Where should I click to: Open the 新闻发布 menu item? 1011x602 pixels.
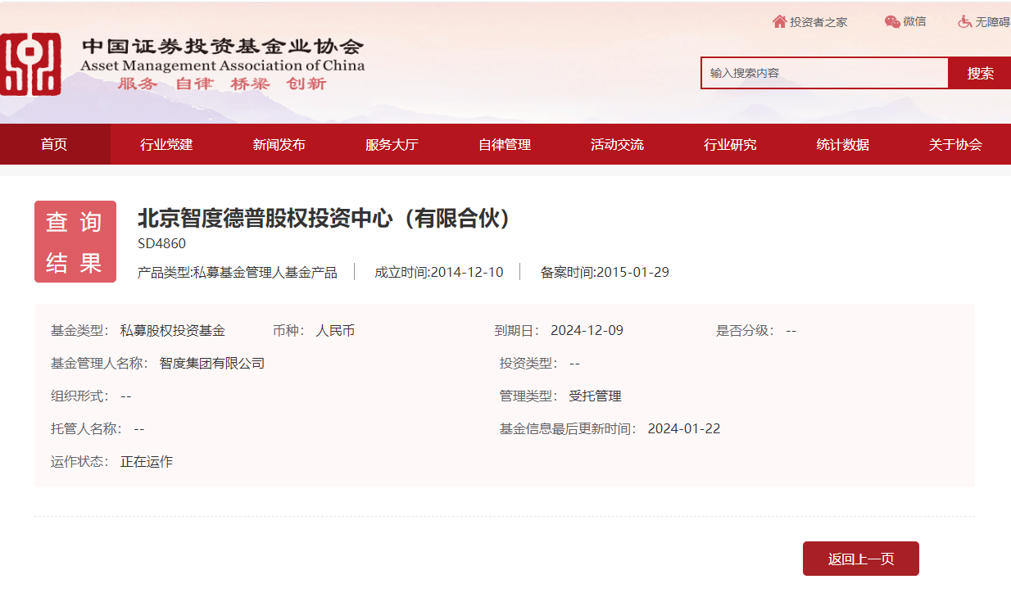point(279,144)
